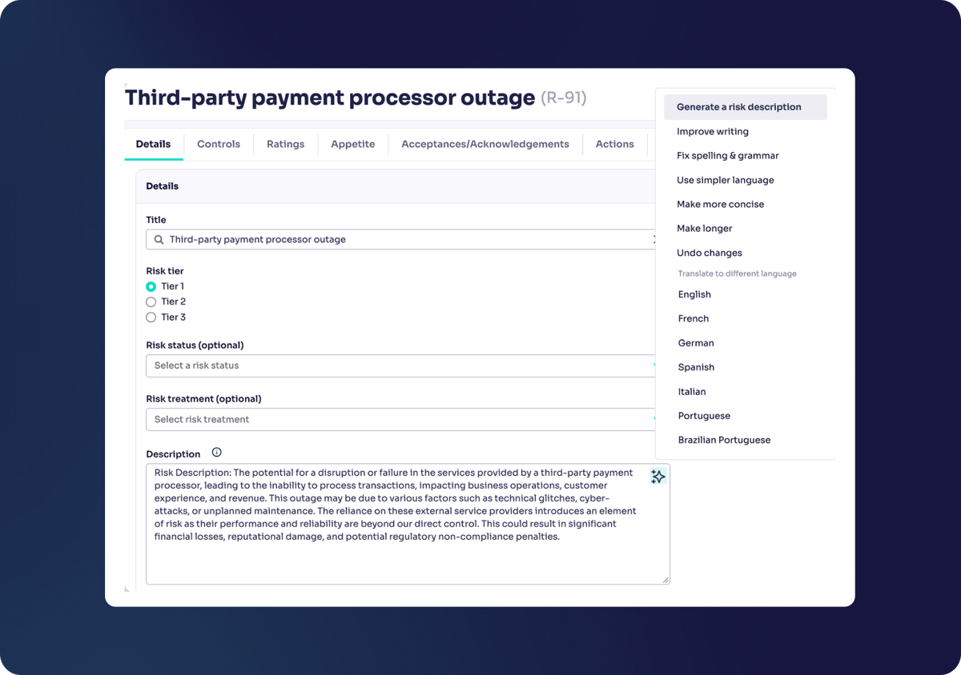Open the Controls tab

point(219,145)
